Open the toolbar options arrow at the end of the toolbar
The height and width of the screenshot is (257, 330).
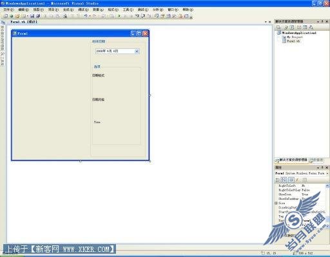(x=191, y=17)
